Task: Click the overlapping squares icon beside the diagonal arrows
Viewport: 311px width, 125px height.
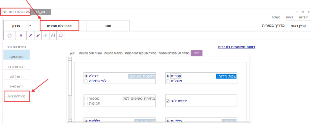Action: [46, 35]
